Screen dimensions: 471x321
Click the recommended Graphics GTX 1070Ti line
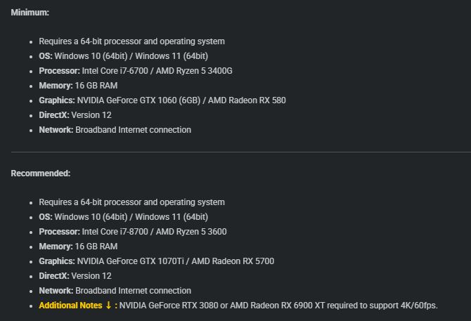[157, 261]
